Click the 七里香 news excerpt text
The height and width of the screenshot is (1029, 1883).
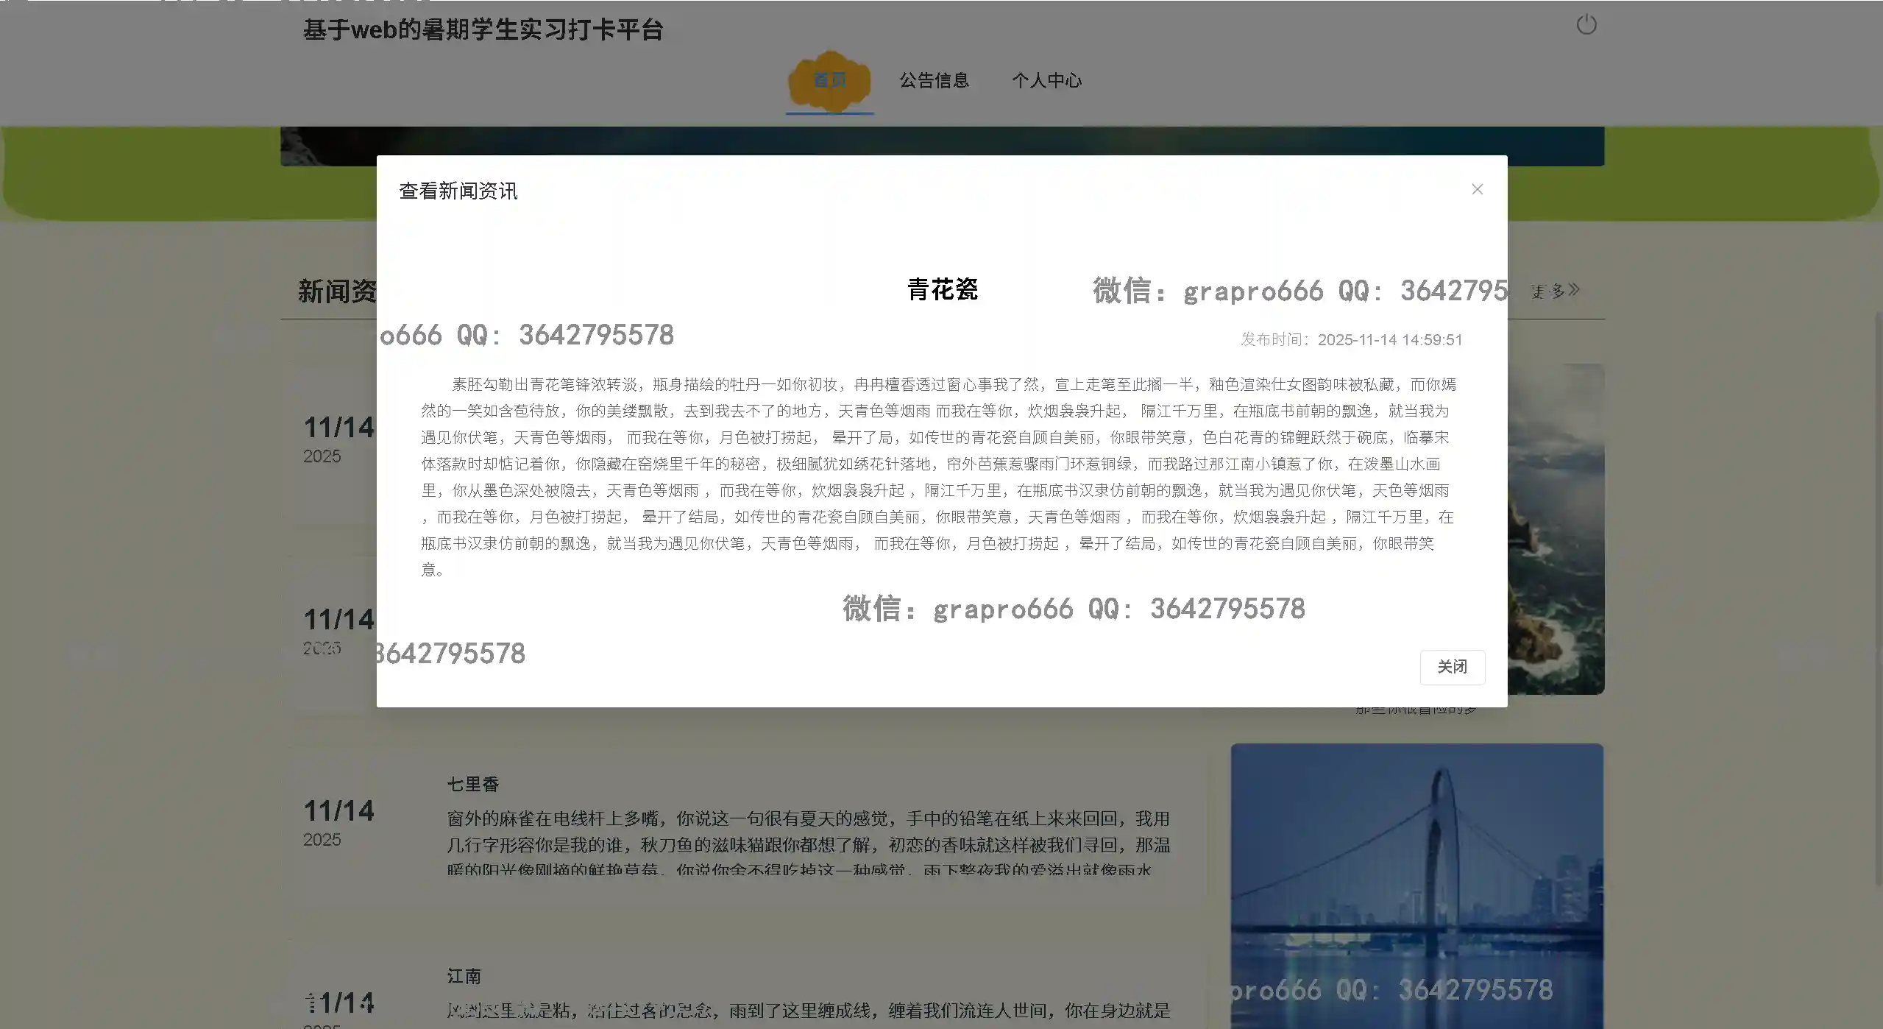click(808, 844)
